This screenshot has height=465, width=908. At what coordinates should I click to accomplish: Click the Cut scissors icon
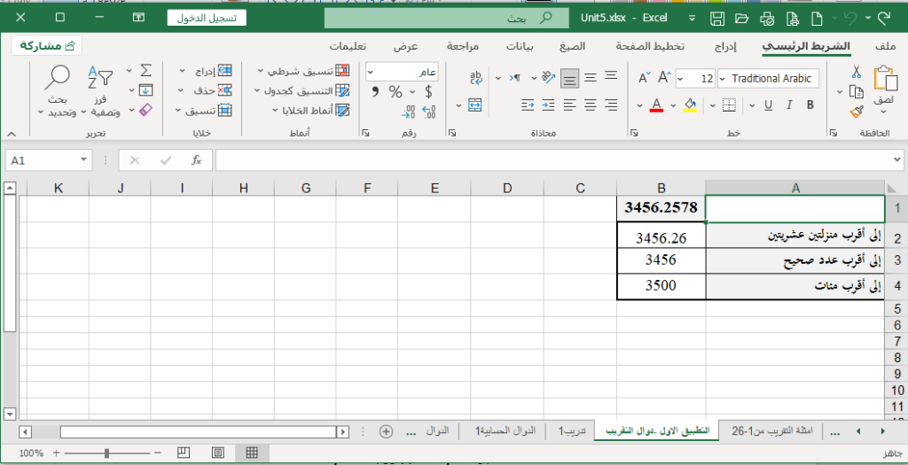857,72
